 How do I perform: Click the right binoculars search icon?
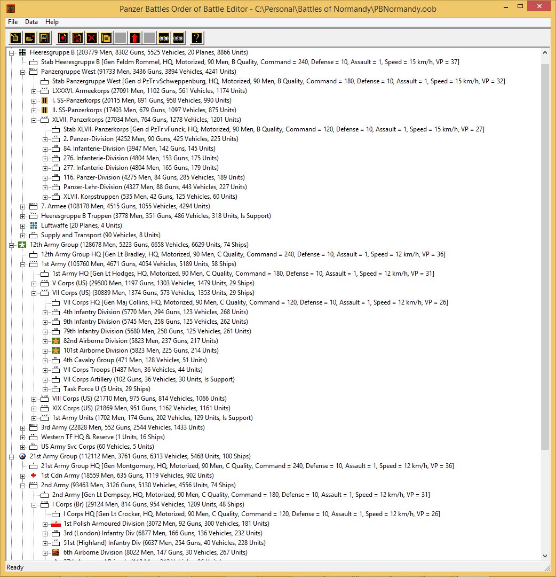(x=178, y=38)
